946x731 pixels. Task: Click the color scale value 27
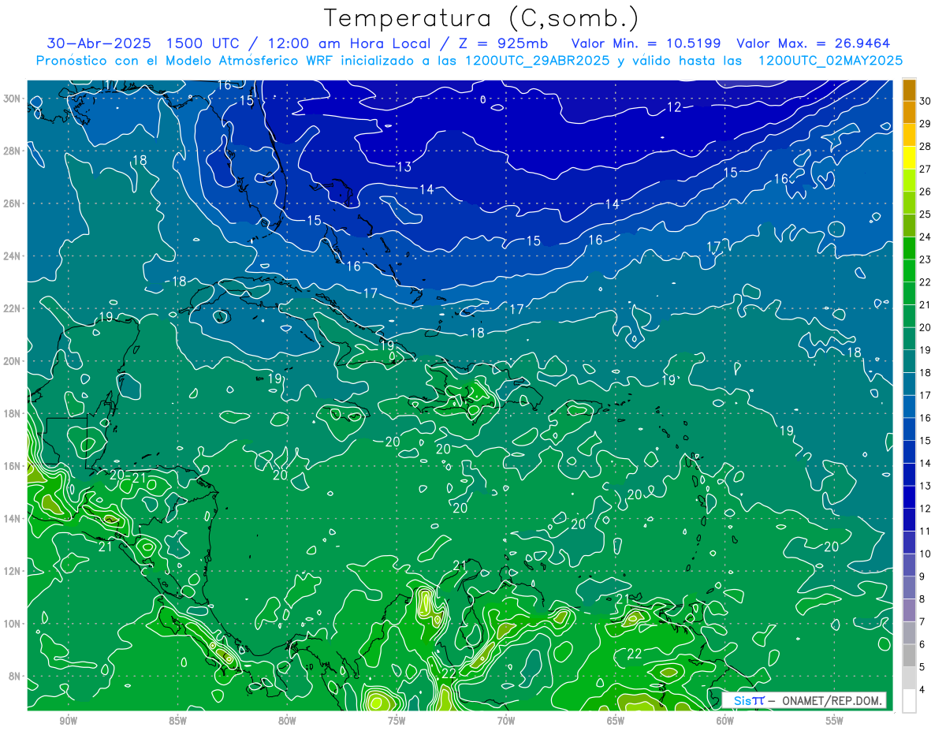click(x=926, y=168)
